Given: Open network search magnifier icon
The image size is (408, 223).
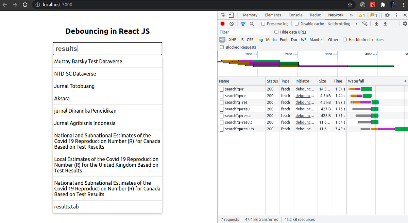Looking at the screenshot, I should coord(252,24).
